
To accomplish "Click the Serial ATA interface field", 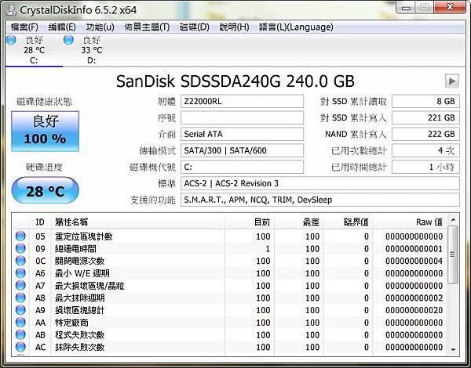I will (x=242, y=134).
